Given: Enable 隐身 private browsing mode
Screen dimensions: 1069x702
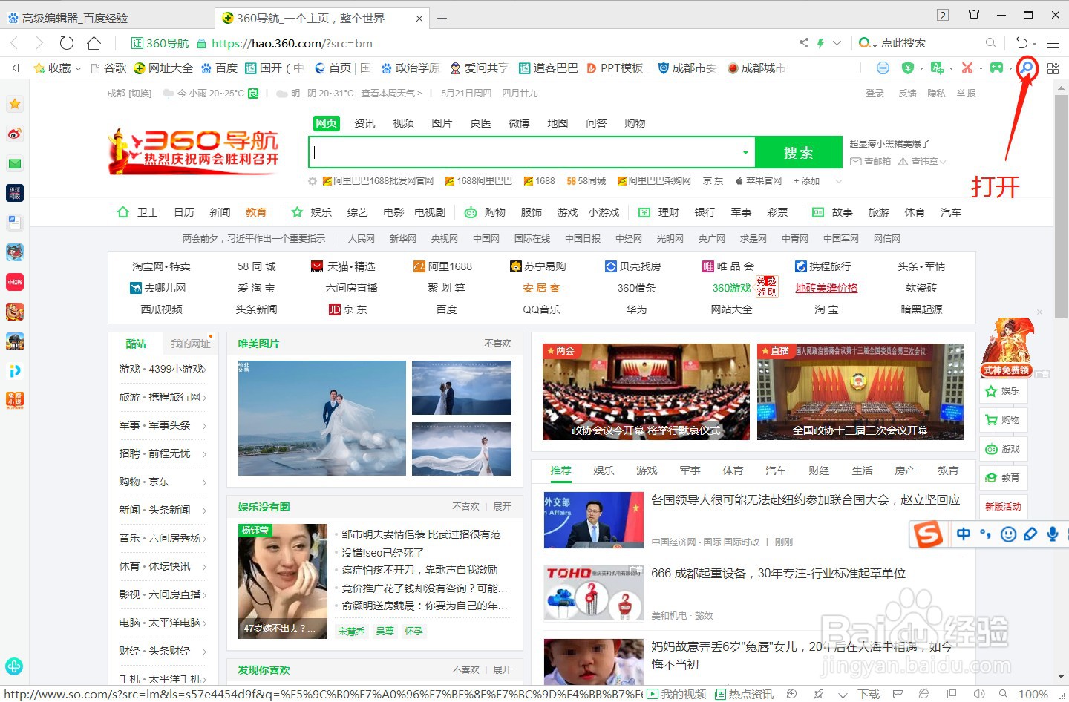Looking at the screenshot, I should point(937,93).
